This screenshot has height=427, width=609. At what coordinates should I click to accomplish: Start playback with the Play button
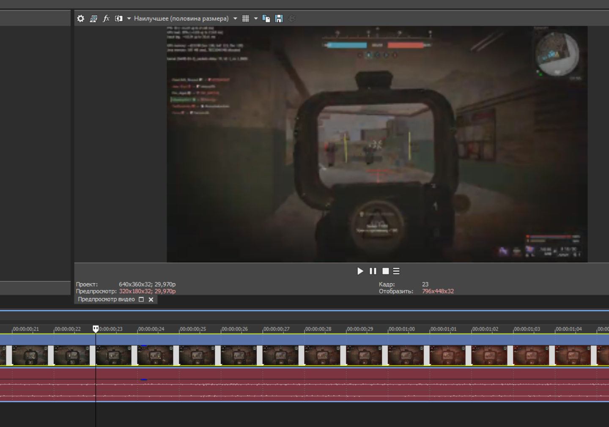coord(360,271)
